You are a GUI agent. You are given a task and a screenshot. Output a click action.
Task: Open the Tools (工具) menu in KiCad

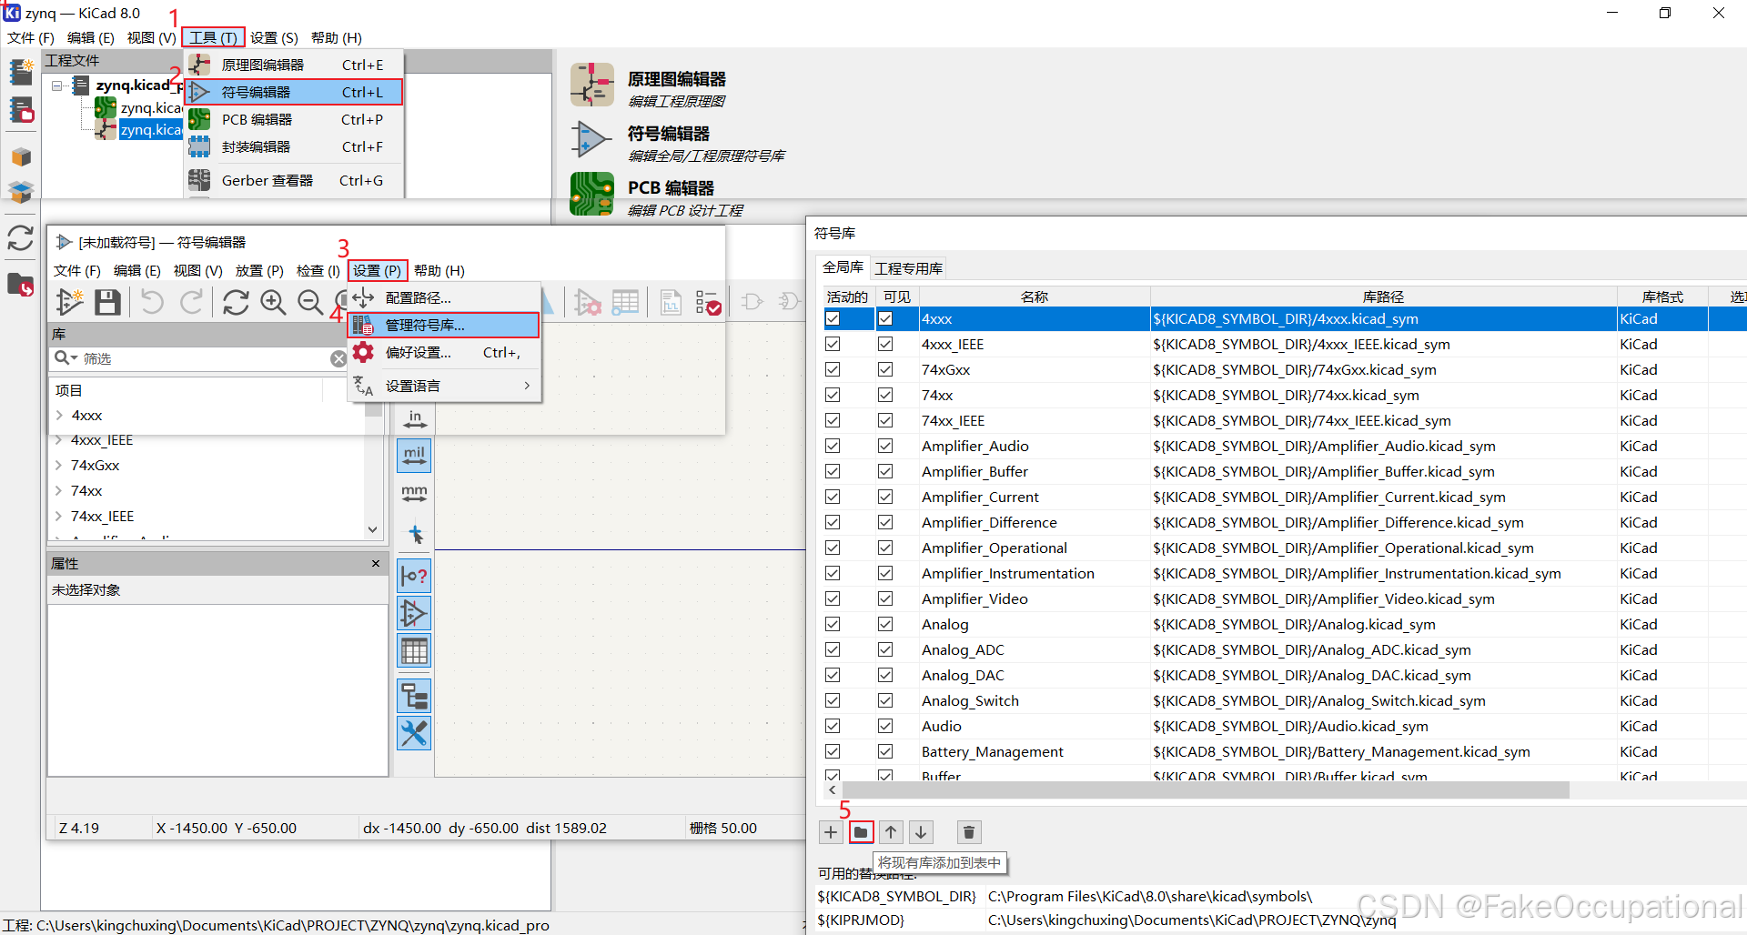pos(213,37)
